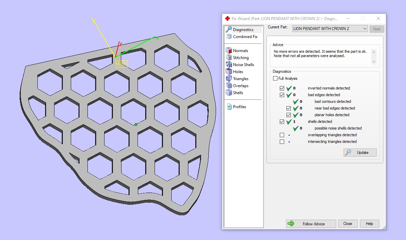The image size is (406, 240).
Task: Click the Help button
Action: tap(369, 224)
